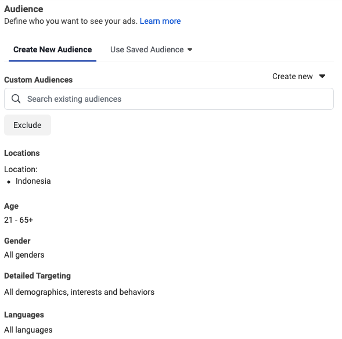Click the All genders value
This screenshot has width=342, height=339.
[x=24, y=255]
